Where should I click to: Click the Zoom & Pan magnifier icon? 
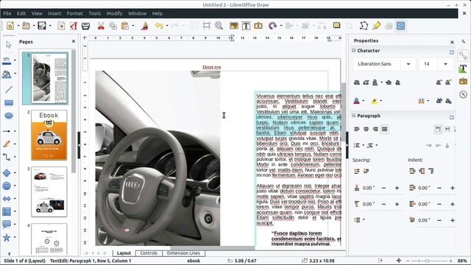click(219, 26)
